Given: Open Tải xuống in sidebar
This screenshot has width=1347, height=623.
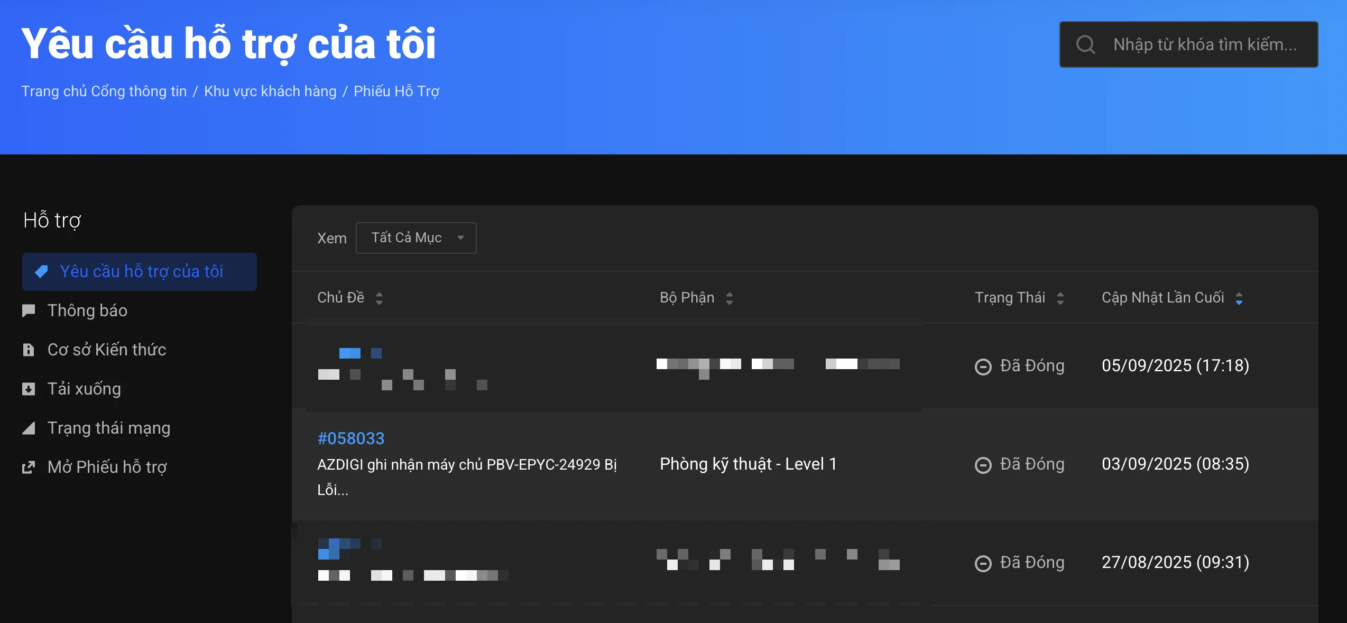Looking at the screenshot, I should click(x=84, y=389).
